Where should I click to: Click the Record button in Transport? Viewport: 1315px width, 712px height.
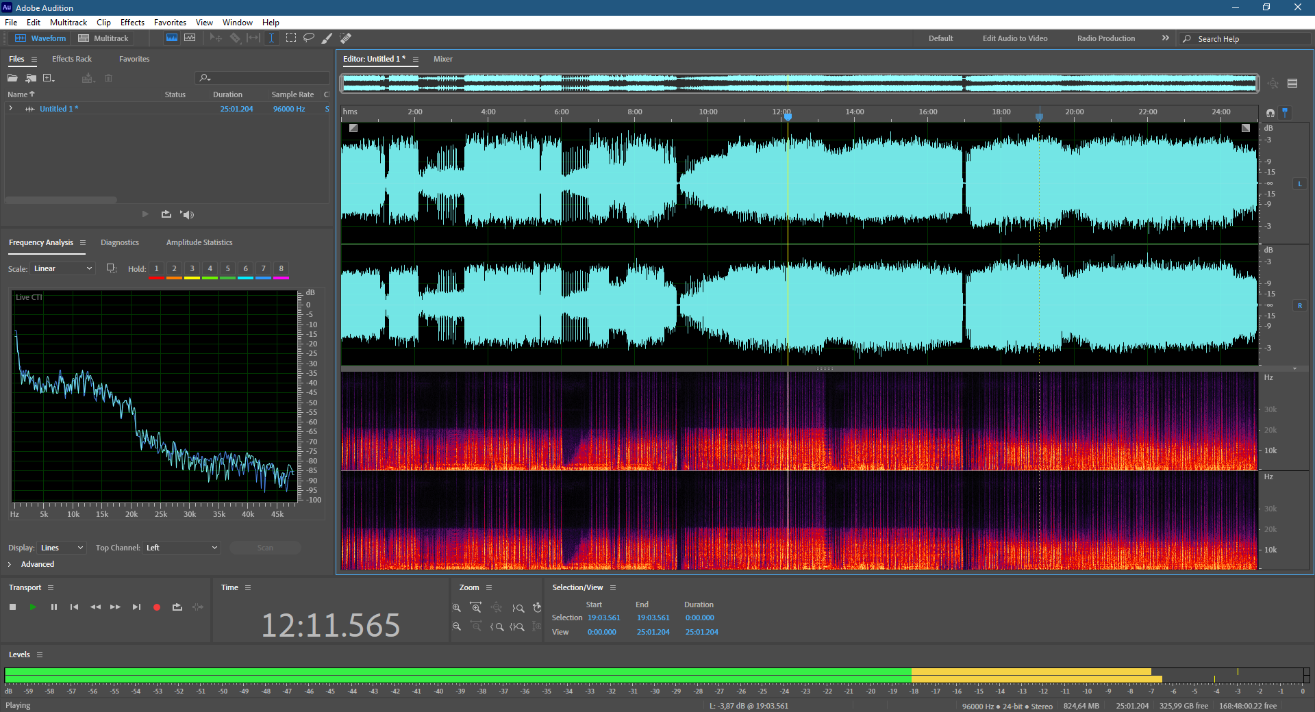[157, 607]
